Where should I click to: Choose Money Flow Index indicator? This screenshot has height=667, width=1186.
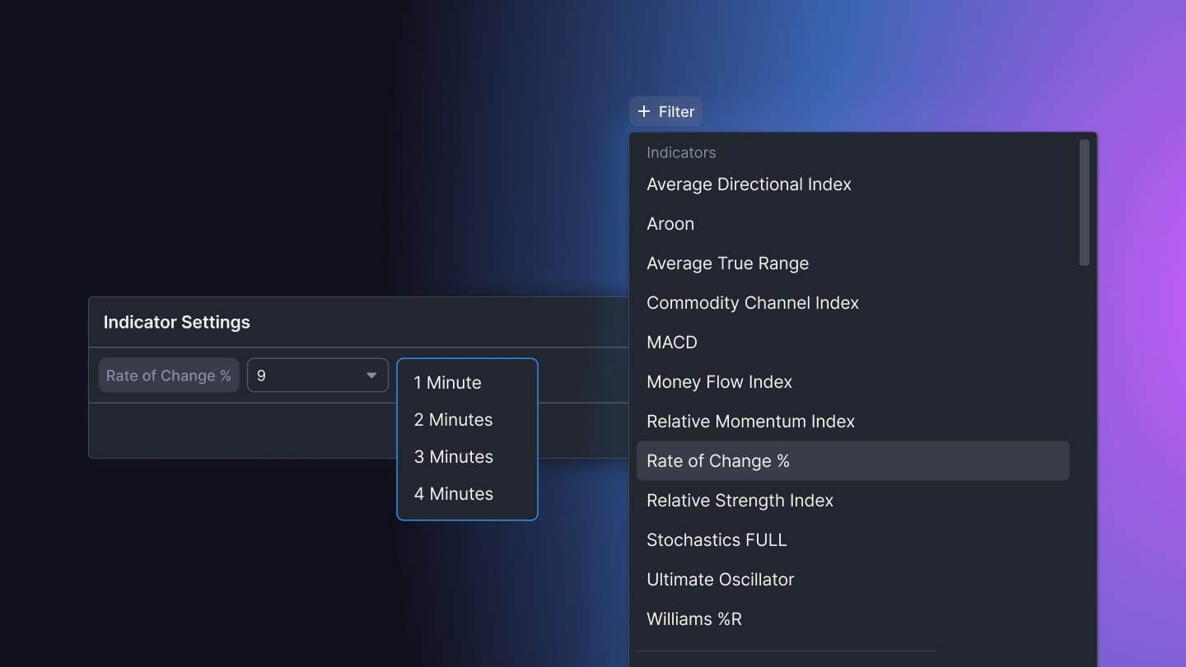click(719, 382)
